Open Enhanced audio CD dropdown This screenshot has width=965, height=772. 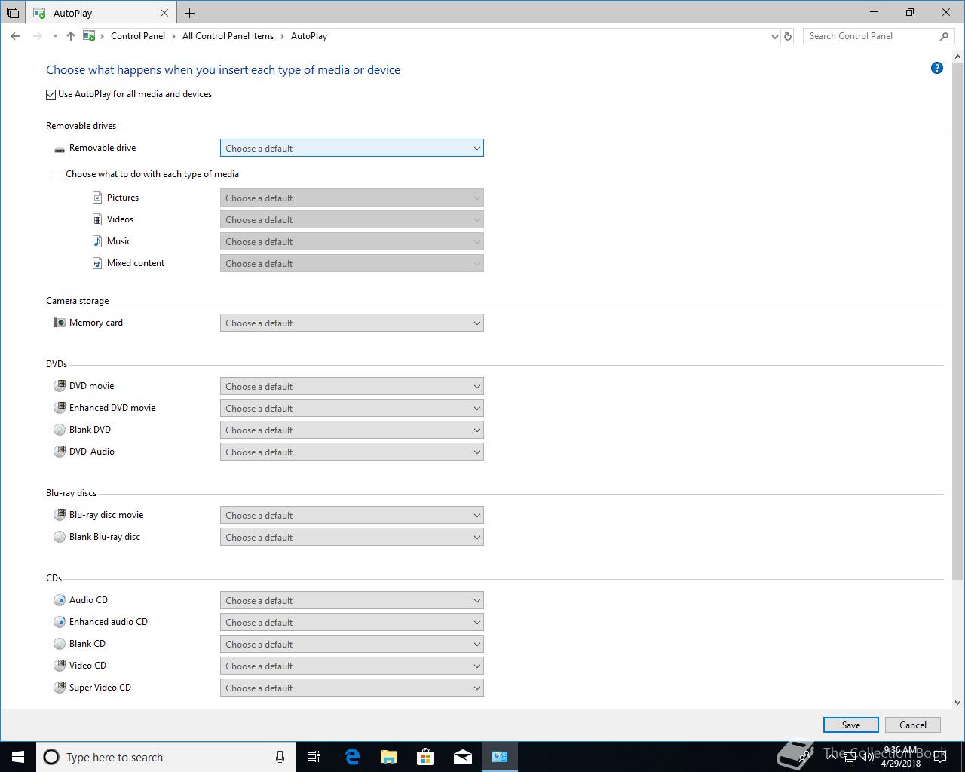351,622
